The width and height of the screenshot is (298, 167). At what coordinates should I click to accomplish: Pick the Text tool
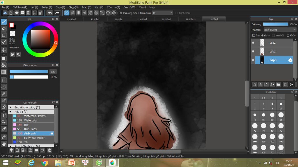click(4, 115)
